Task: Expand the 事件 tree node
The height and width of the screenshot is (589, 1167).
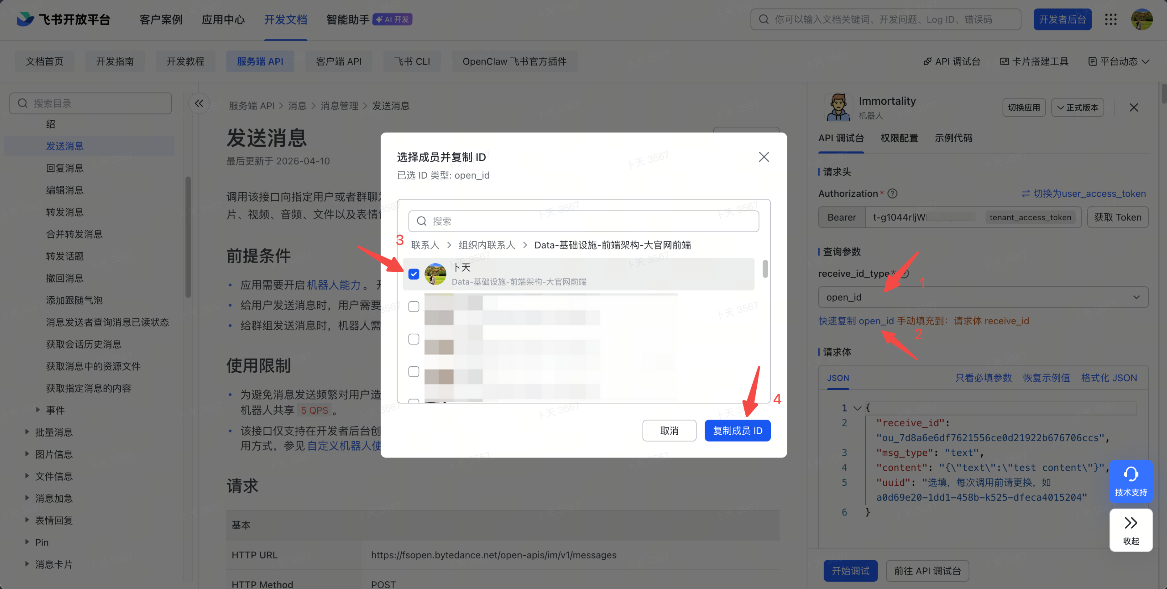Action: (38, 410)
